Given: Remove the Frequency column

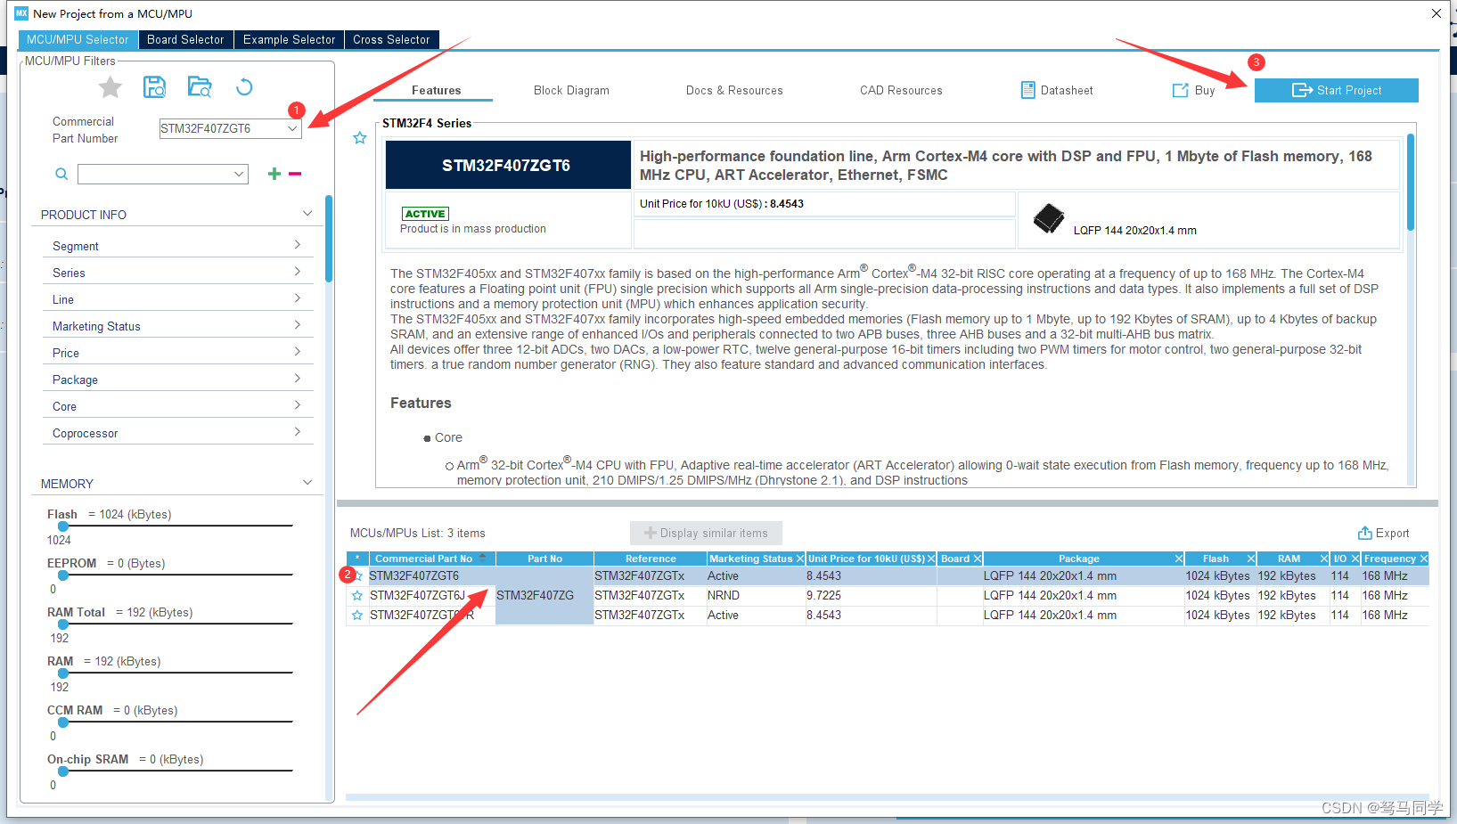Looking at the screenshot, I should click(x=1423, y=559).
